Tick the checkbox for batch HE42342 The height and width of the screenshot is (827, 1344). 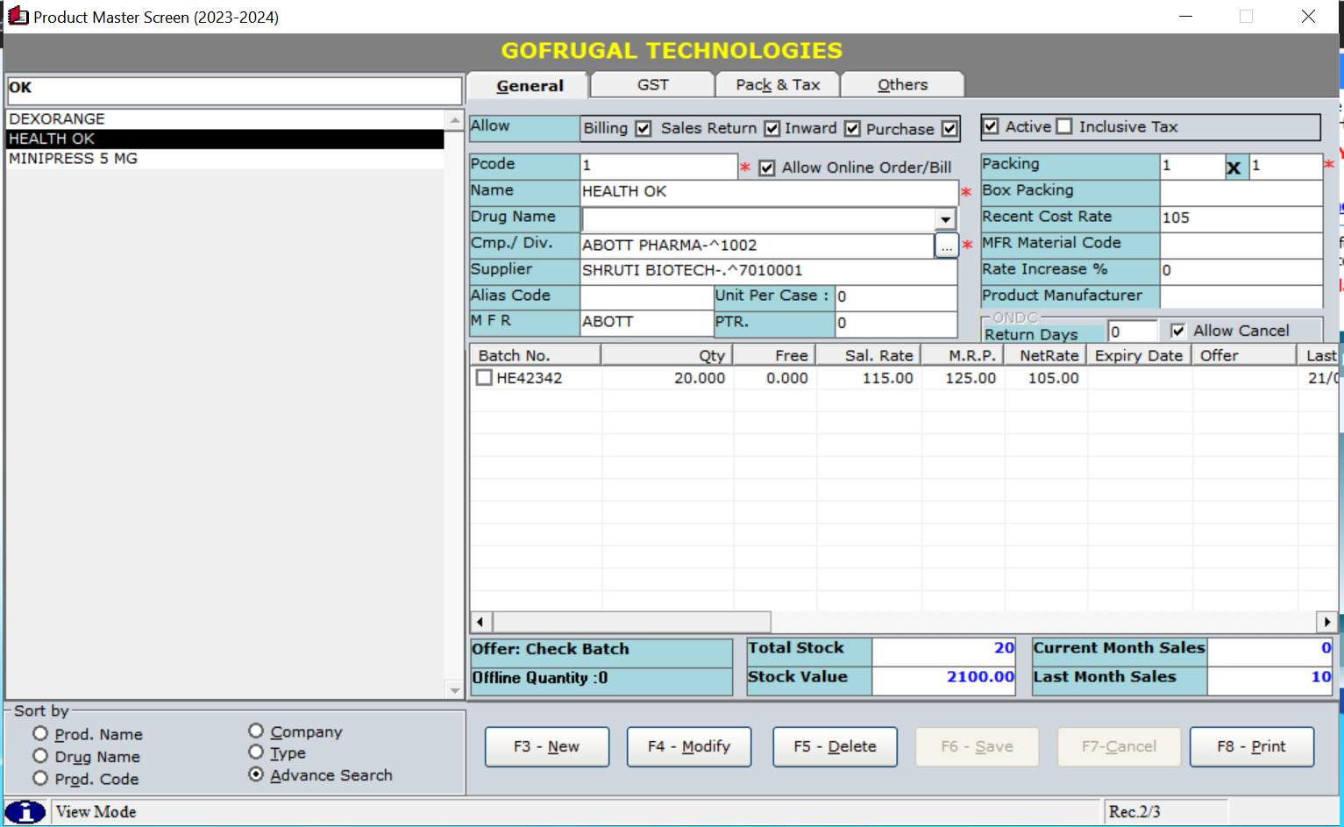coord(484,378)
